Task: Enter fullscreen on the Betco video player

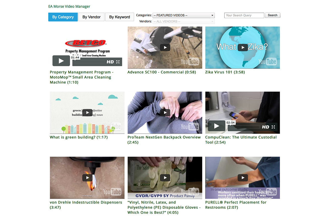Action: pos(118,62)
